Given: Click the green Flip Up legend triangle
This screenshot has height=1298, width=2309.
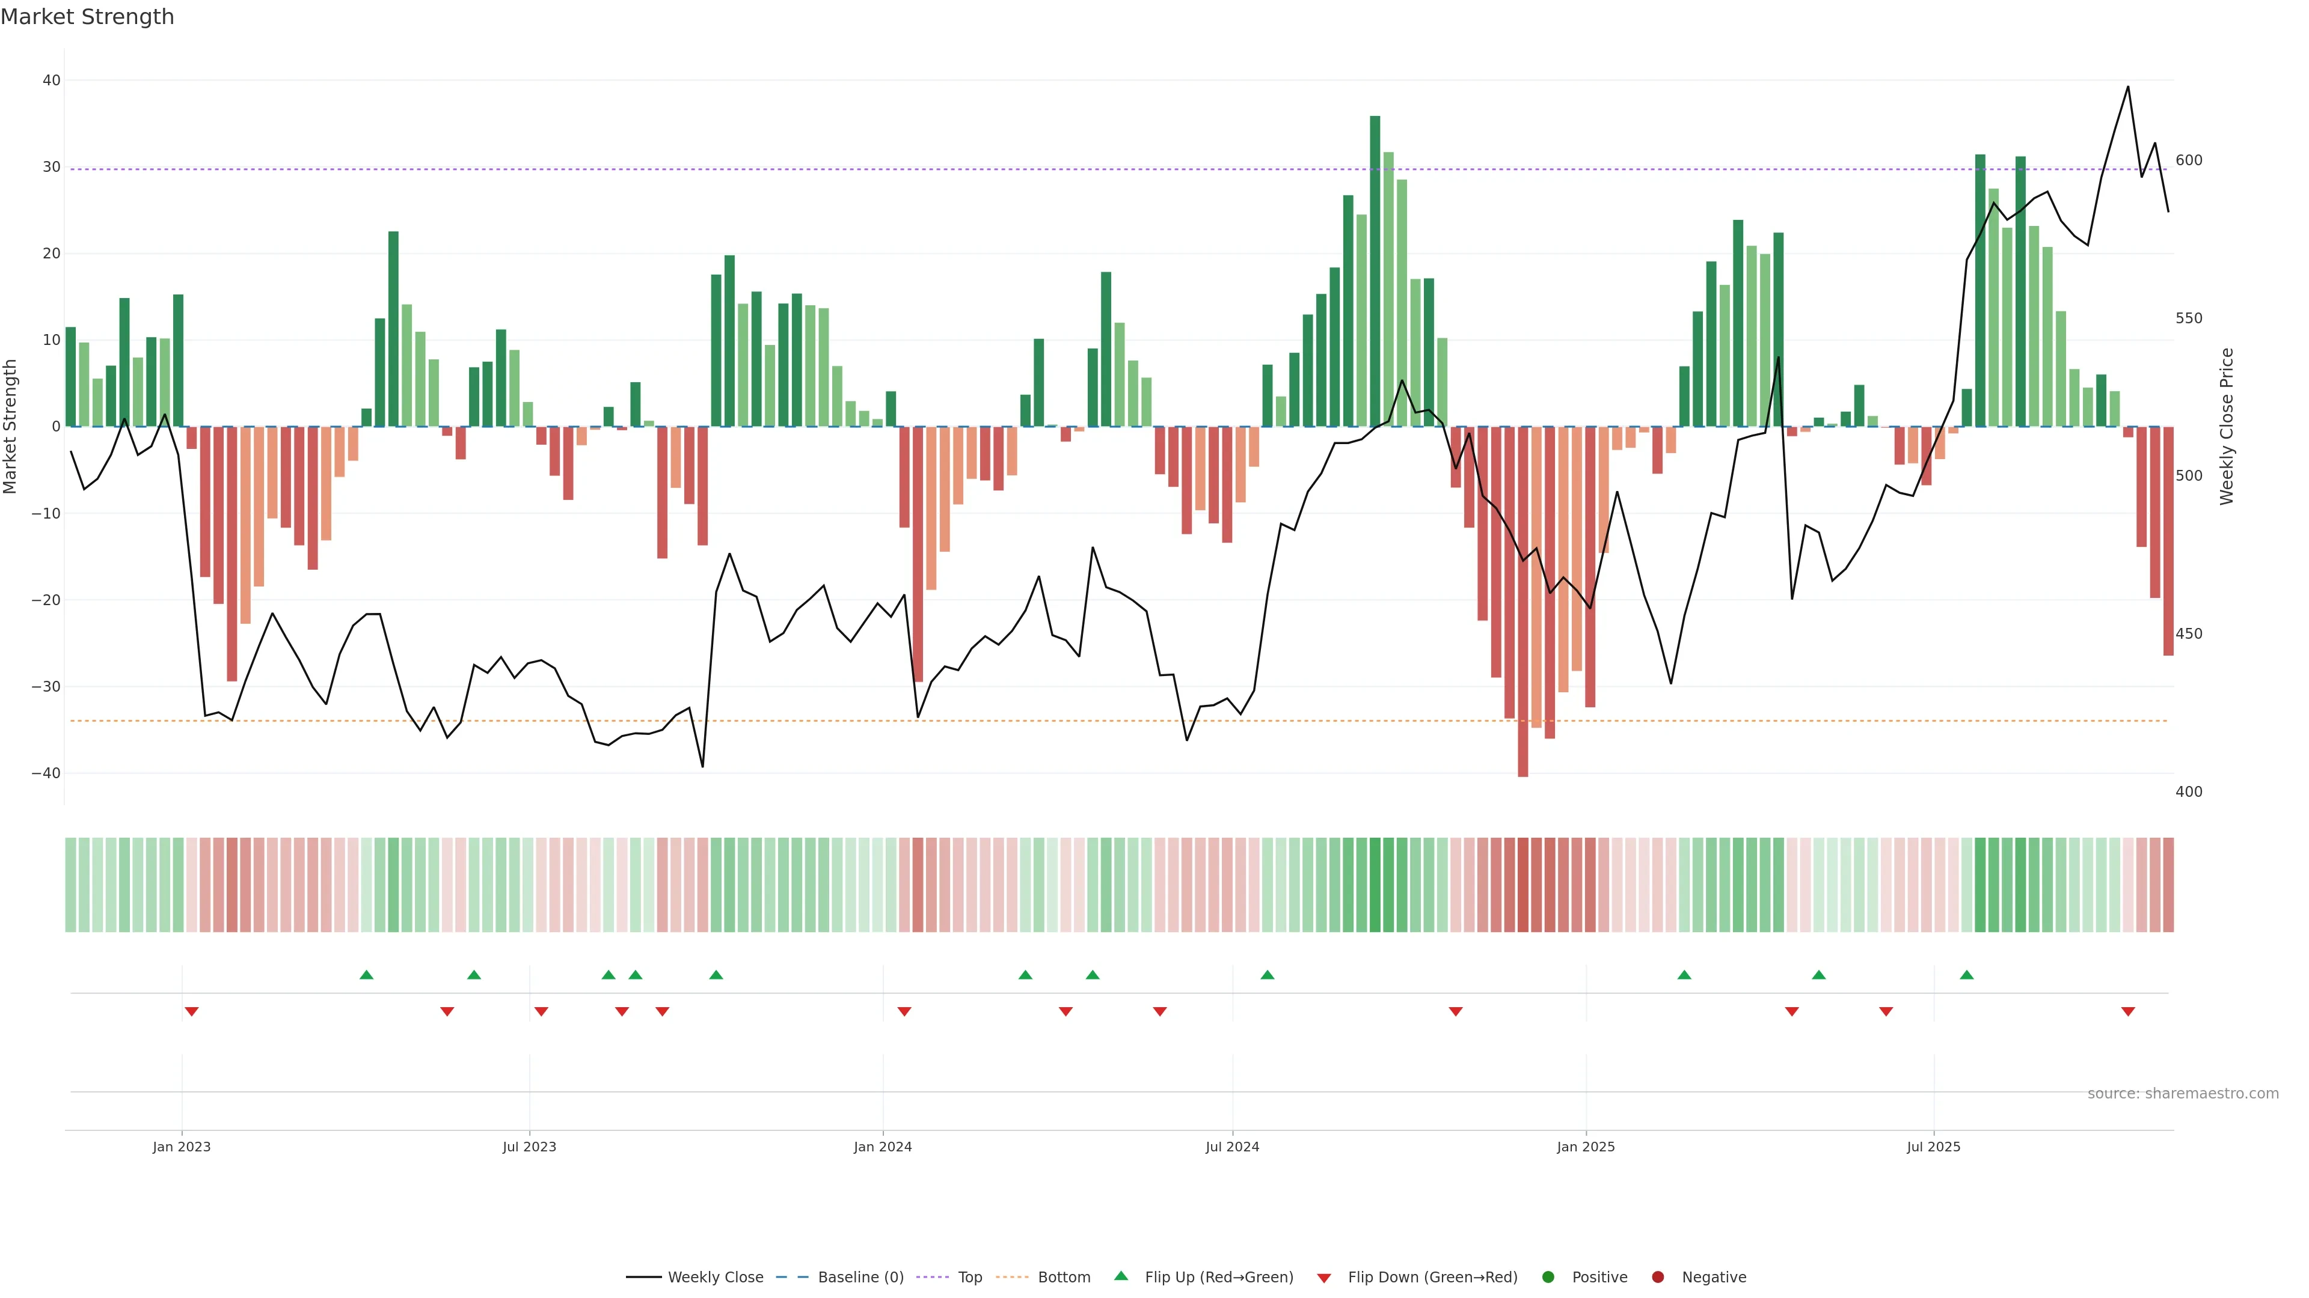Looking at the screenshot, I should (1120, 1276).
